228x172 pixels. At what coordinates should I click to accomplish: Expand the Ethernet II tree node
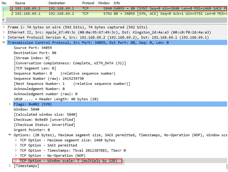pos(3,32)
